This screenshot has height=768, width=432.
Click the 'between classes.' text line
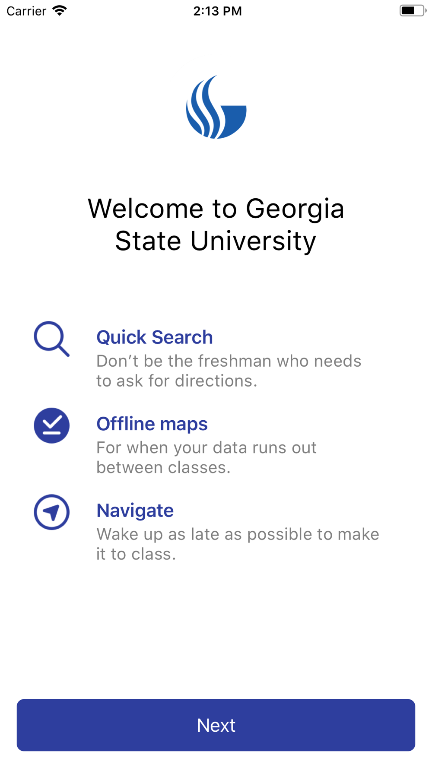[163, 467]
